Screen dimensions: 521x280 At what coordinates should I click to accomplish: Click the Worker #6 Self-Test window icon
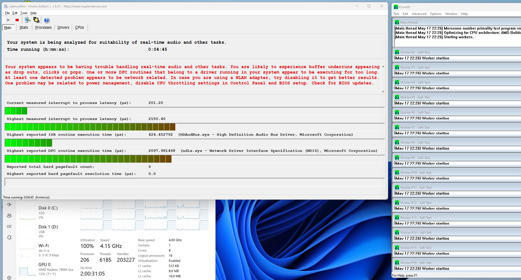397,112
